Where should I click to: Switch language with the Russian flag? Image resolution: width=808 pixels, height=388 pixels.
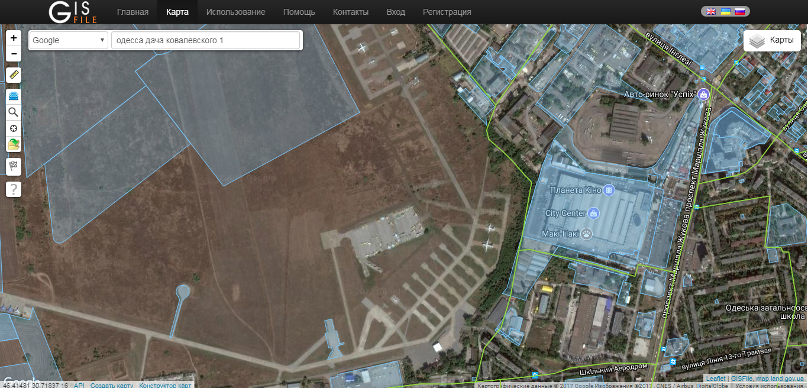pos(739,11)
